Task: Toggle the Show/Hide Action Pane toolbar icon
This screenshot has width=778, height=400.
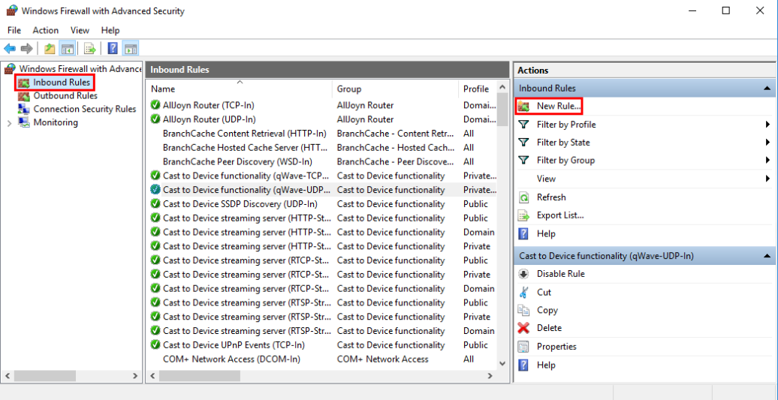Action: pyautogui.click(x=131, y=48)
